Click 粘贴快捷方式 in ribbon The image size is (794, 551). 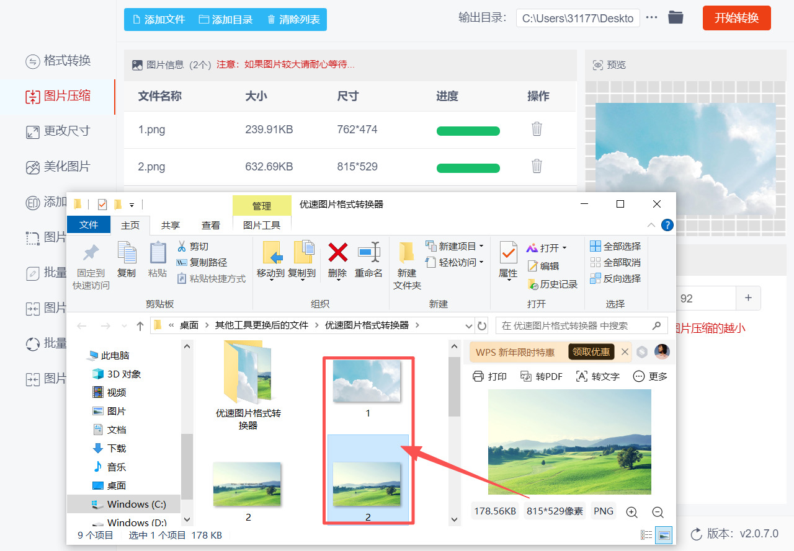[211, 279]
